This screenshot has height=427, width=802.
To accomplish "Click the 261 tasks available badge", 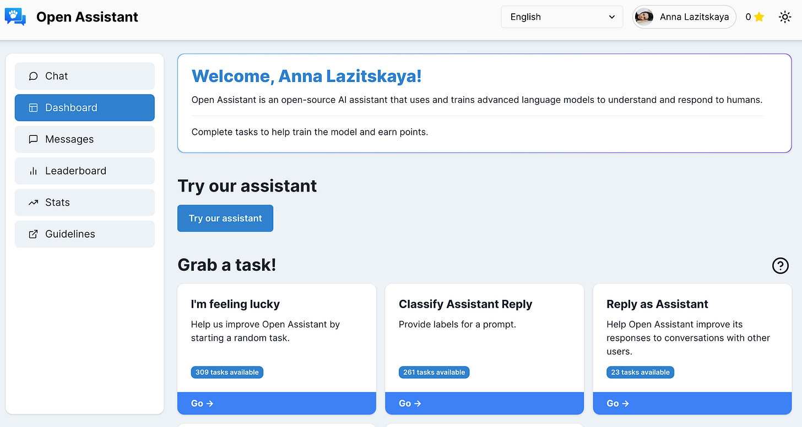I will click(x=434, y=373).
